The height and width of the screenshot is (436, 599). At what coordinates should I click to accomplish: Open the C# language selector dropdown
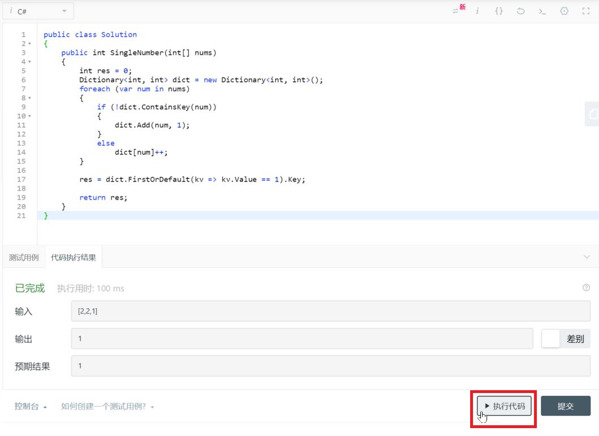click(38, 10)
